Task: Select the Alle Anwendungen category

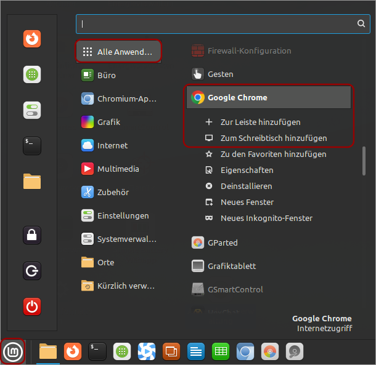Action: click(118, 52)
